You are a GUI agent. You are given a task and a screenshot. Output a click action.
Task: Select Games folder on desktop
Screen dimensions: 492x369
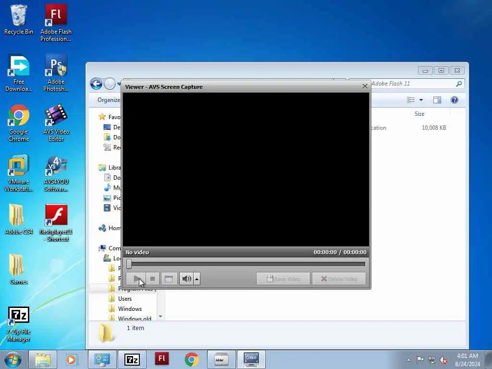(x=19, y=269)
